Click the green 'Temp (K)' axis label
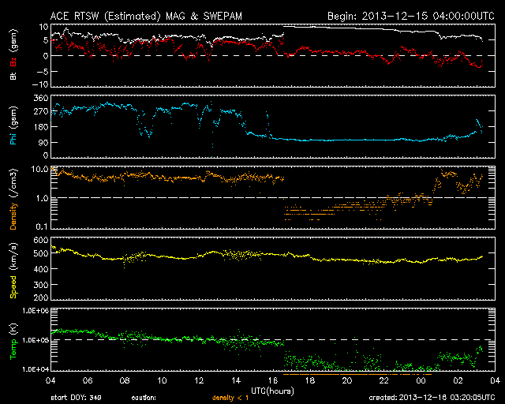This screenshot has height=404, width=505. coord(13,342)
